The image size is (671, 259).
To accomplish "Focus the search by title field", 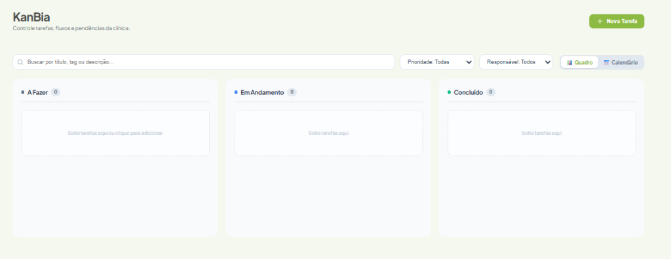I will (204, 62).
